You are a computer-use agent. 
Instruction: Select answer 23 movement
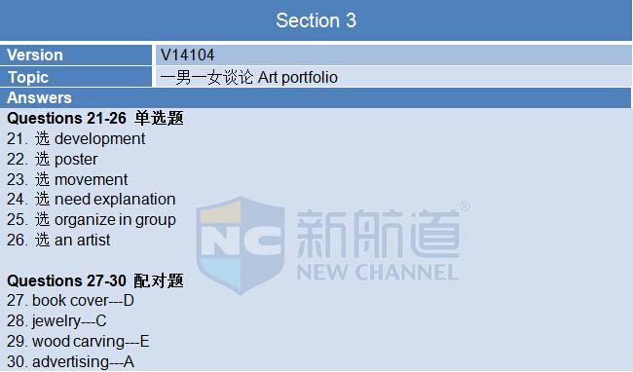pos(67,179)
